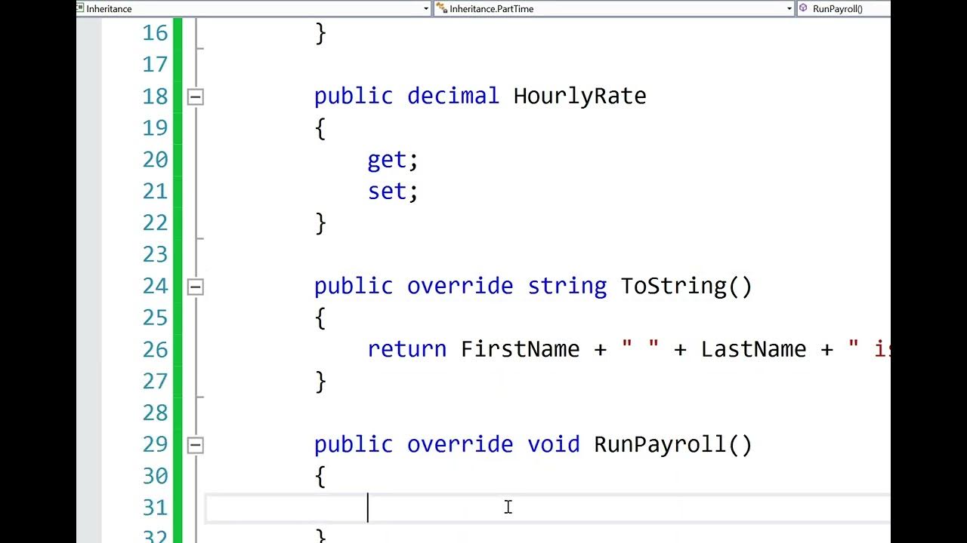The width and height of the screenshot is (967, 543).
Task: Open the RunPayroll() member dropdown
Action: 844,8
